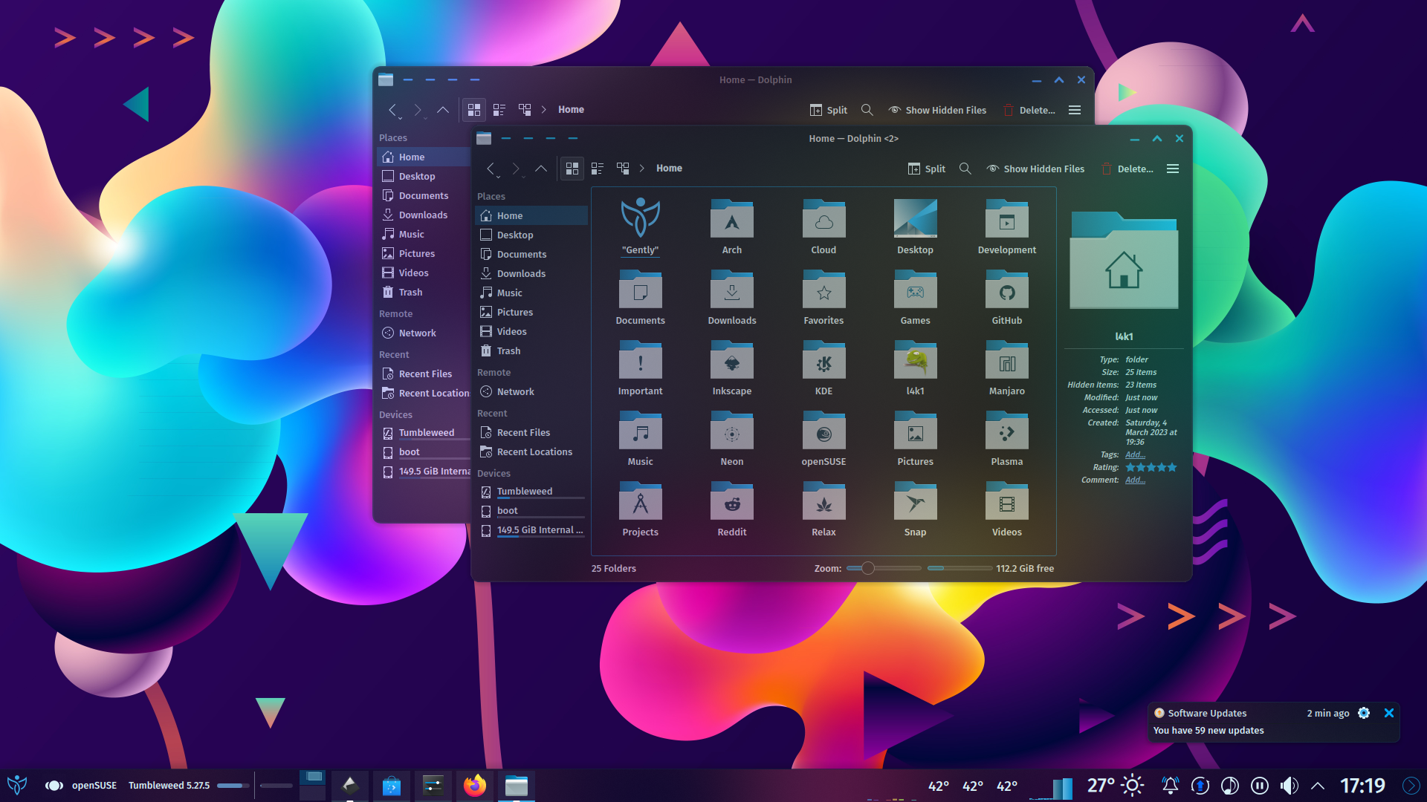Click Add... next to Tags
The image size is (1427, 802).
(x=1135, y=454)
